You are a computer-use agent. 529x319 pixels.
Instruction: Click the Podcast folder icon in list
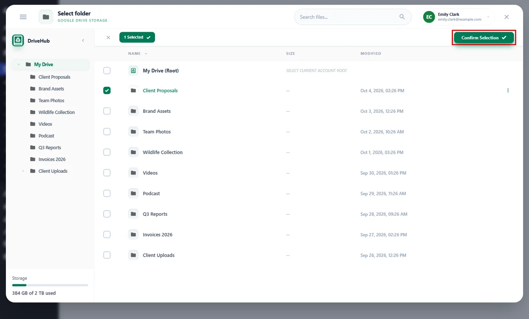[133, 193]
